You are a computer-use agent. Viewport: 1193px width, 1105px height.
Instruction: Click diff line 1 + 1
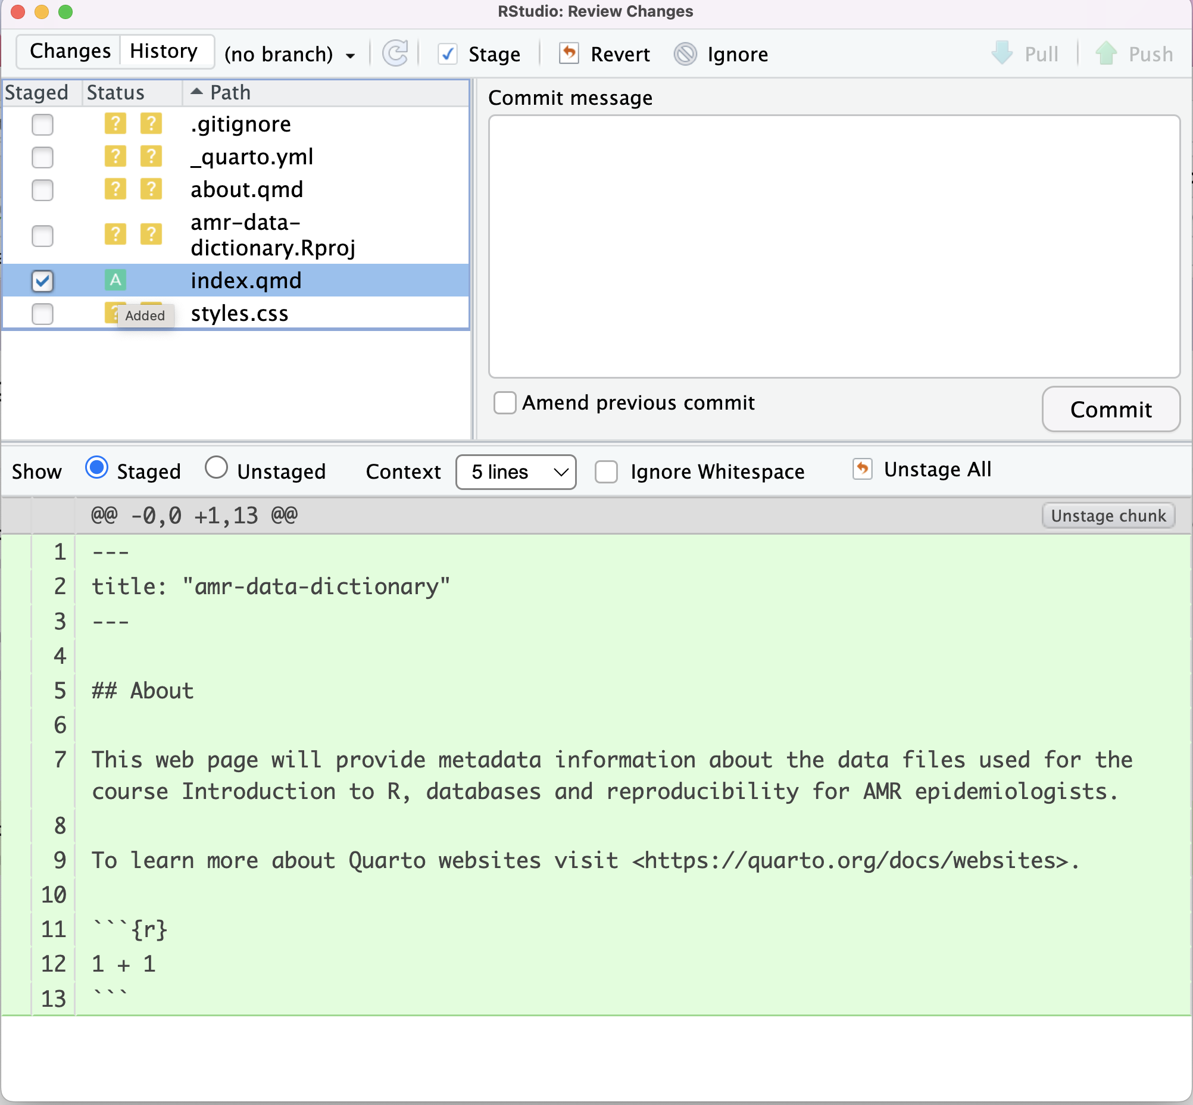pos(124,964)
